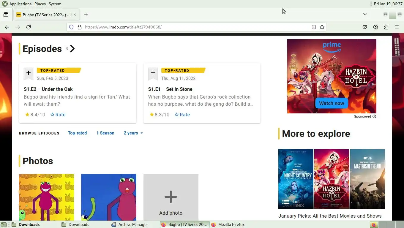Open the Episodes heading link
The height and width of the screenshot is (228, 404).
pos(42,49)
